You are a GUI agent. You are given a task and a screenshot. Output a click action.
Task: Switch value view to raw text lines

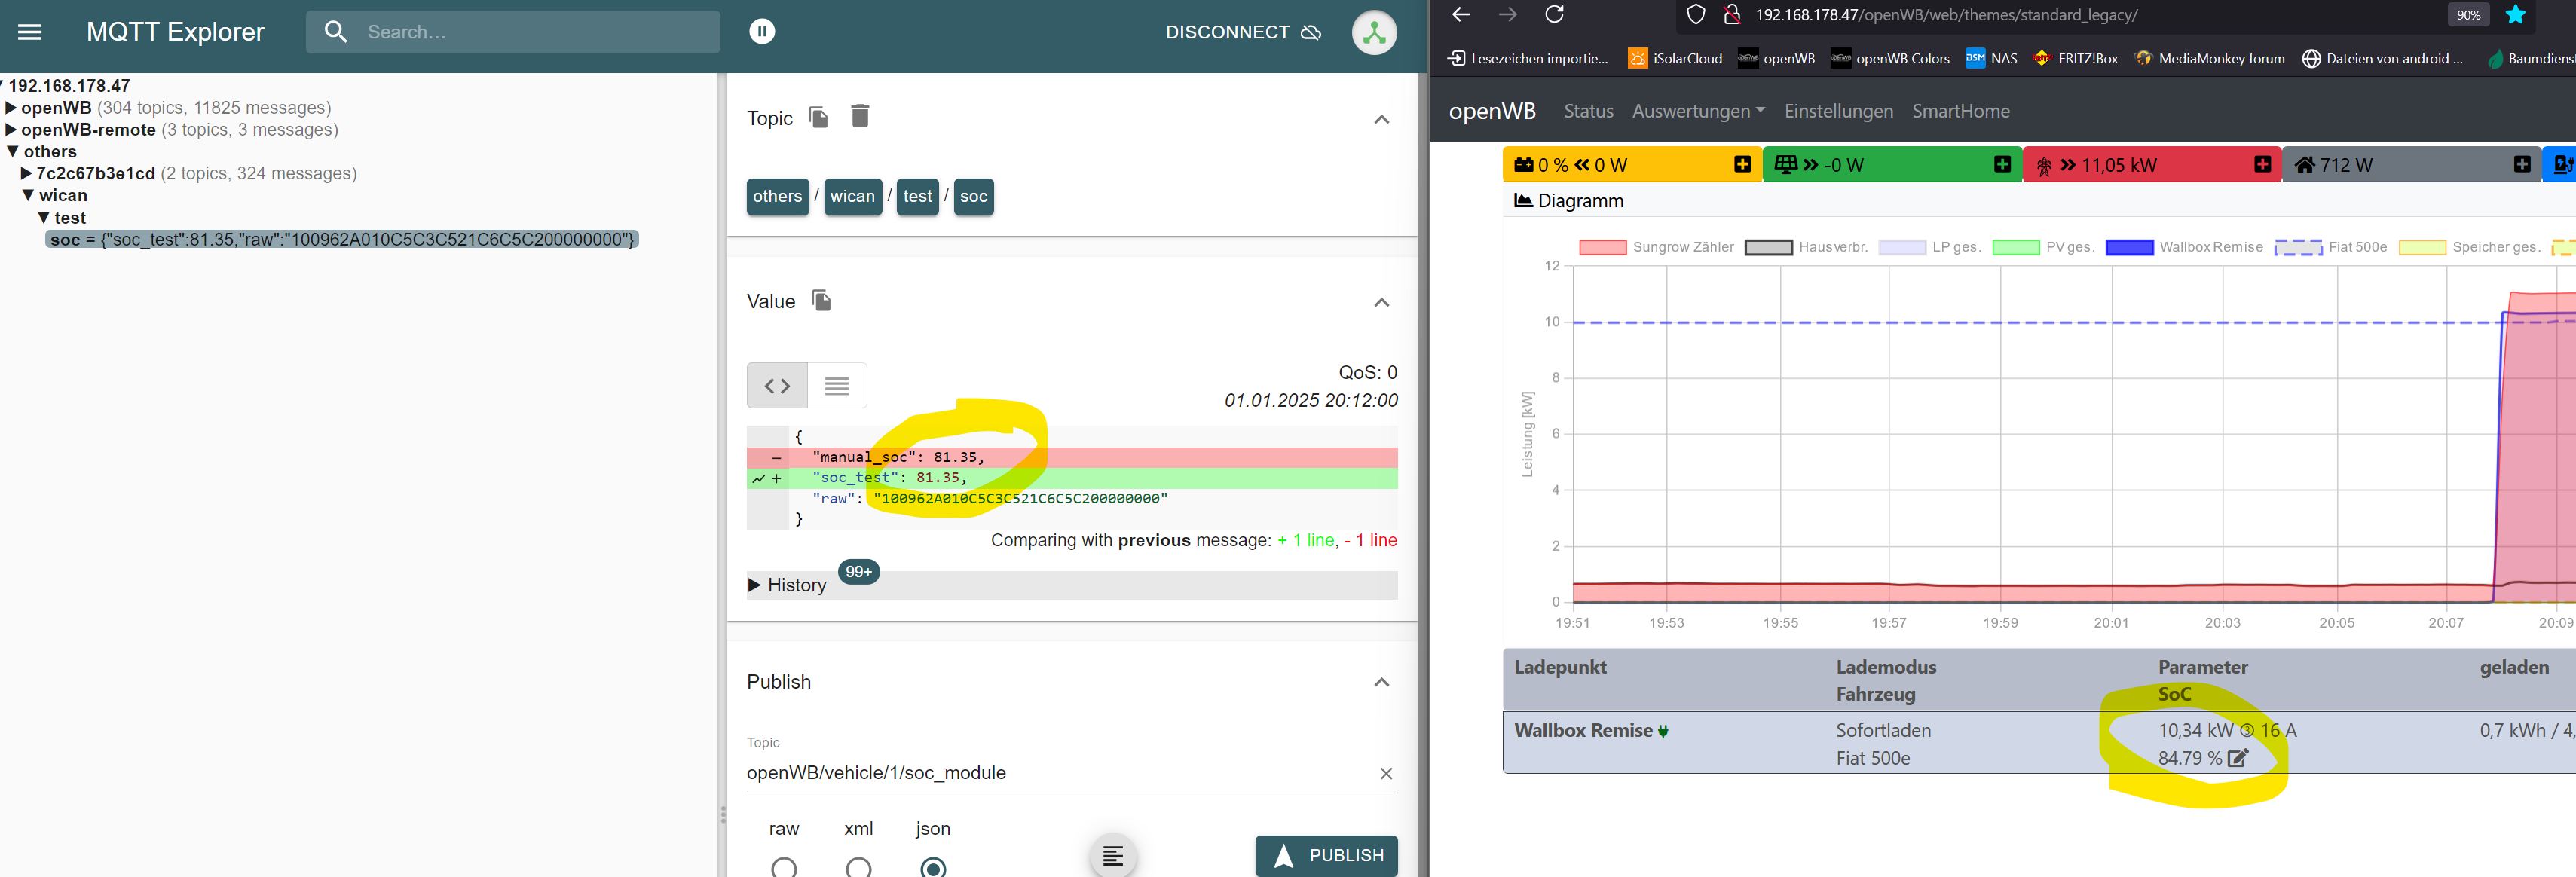837,386
